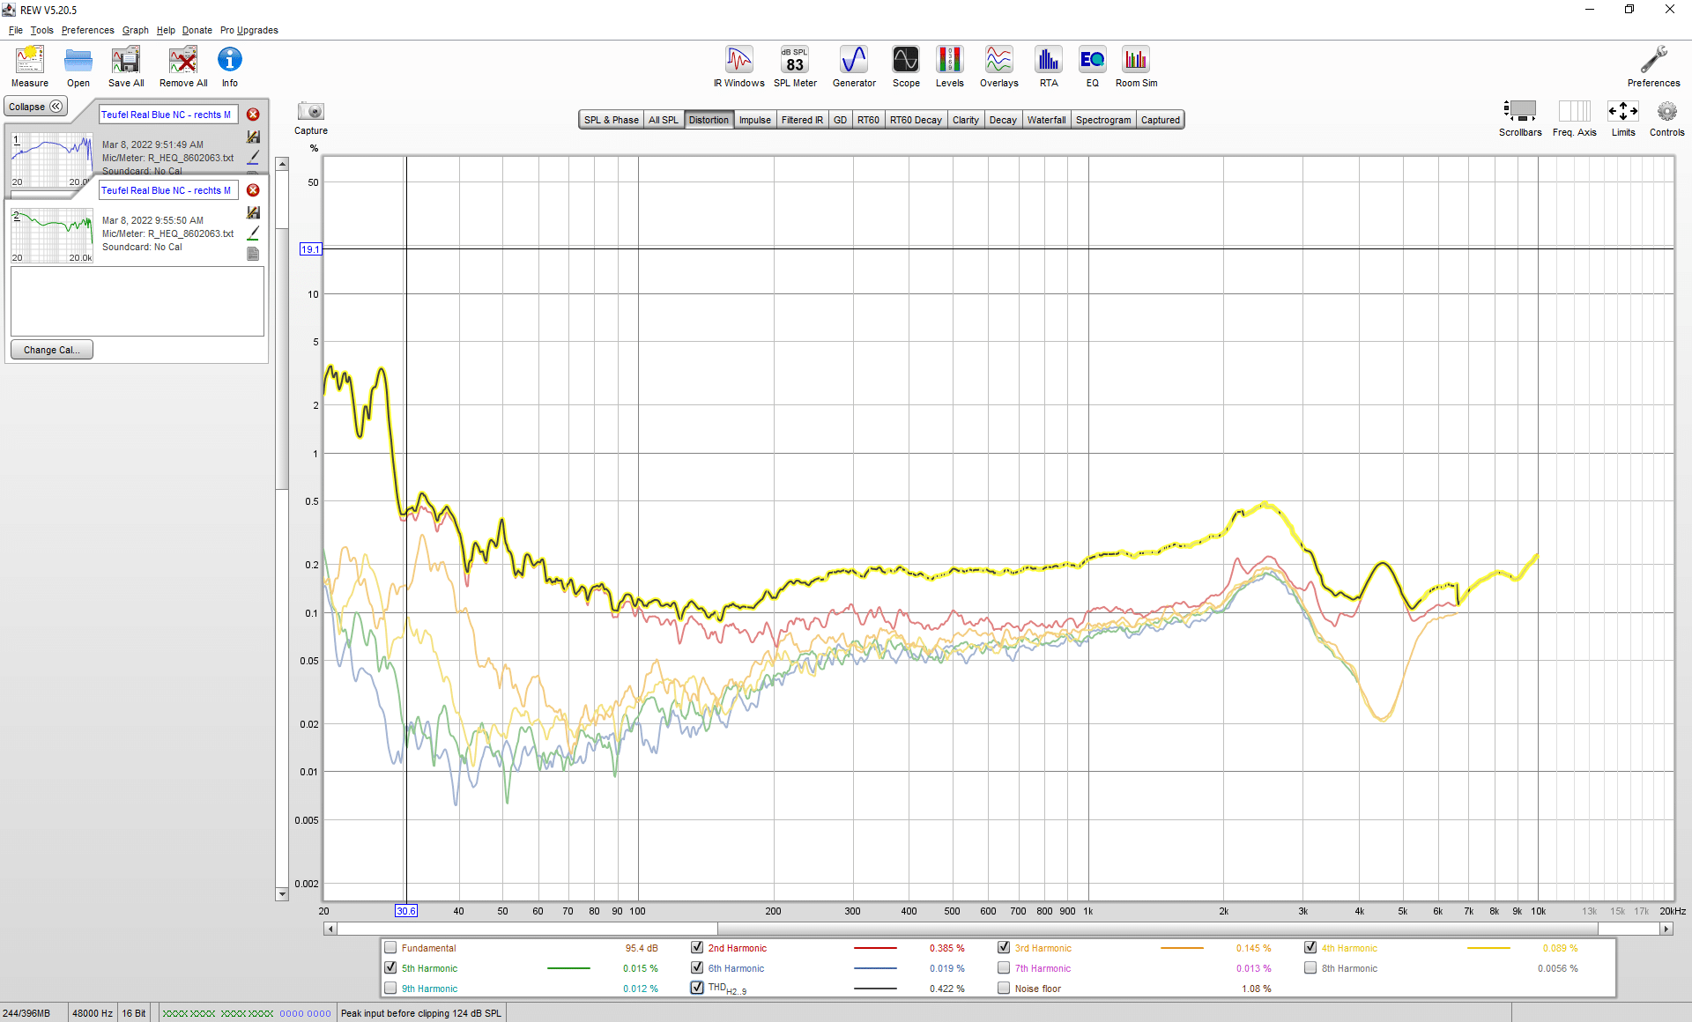This screenshot has width=1692, height=1022.
Task: Launch the SPL Meter
Action: coord(795,66)
